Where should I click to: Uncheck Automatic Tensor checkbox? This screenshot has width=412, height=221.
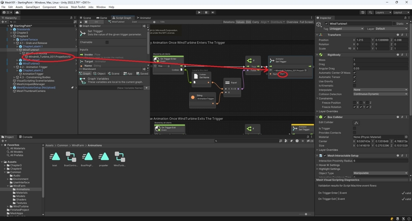[x=354, y=77]
